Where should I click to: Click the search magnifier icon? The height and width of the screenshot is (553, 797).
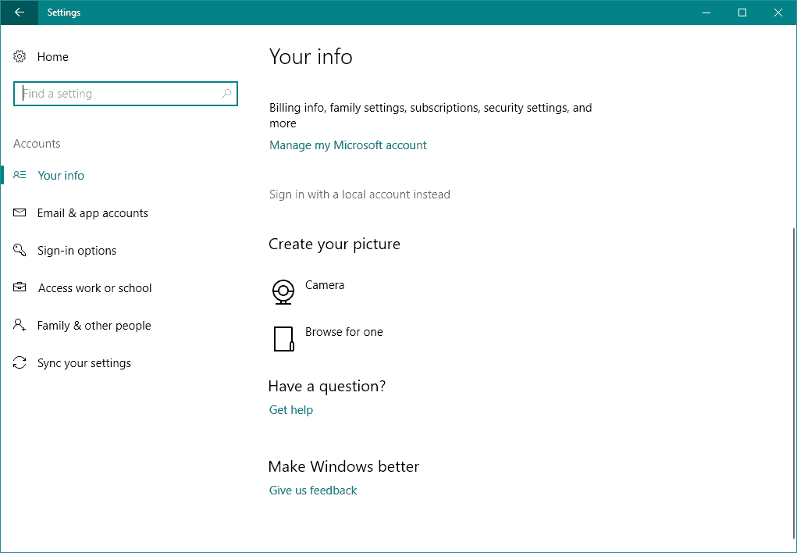[226, 94]
